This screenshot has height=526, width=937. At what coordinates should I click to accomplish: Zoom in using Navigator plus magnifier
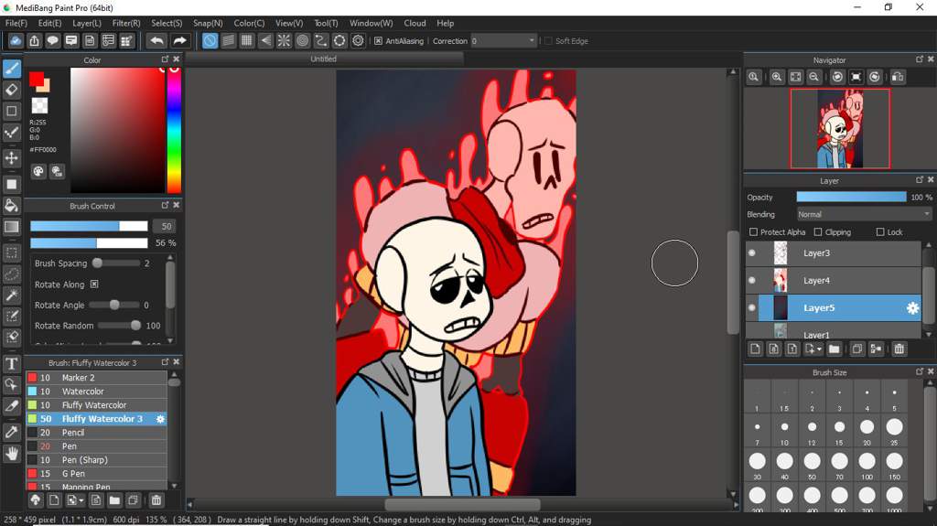(x=776, y=77)
